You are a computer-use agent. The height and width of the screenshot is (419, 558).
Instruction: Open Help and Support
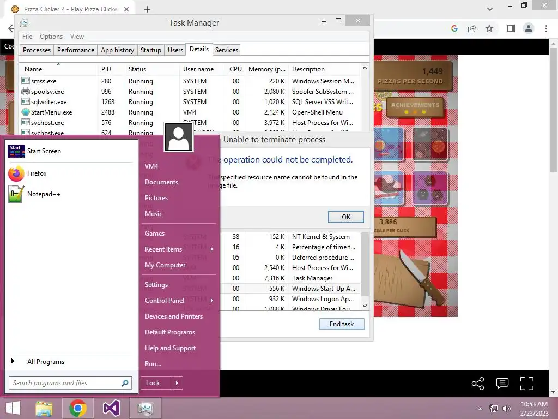coord(170,348)
